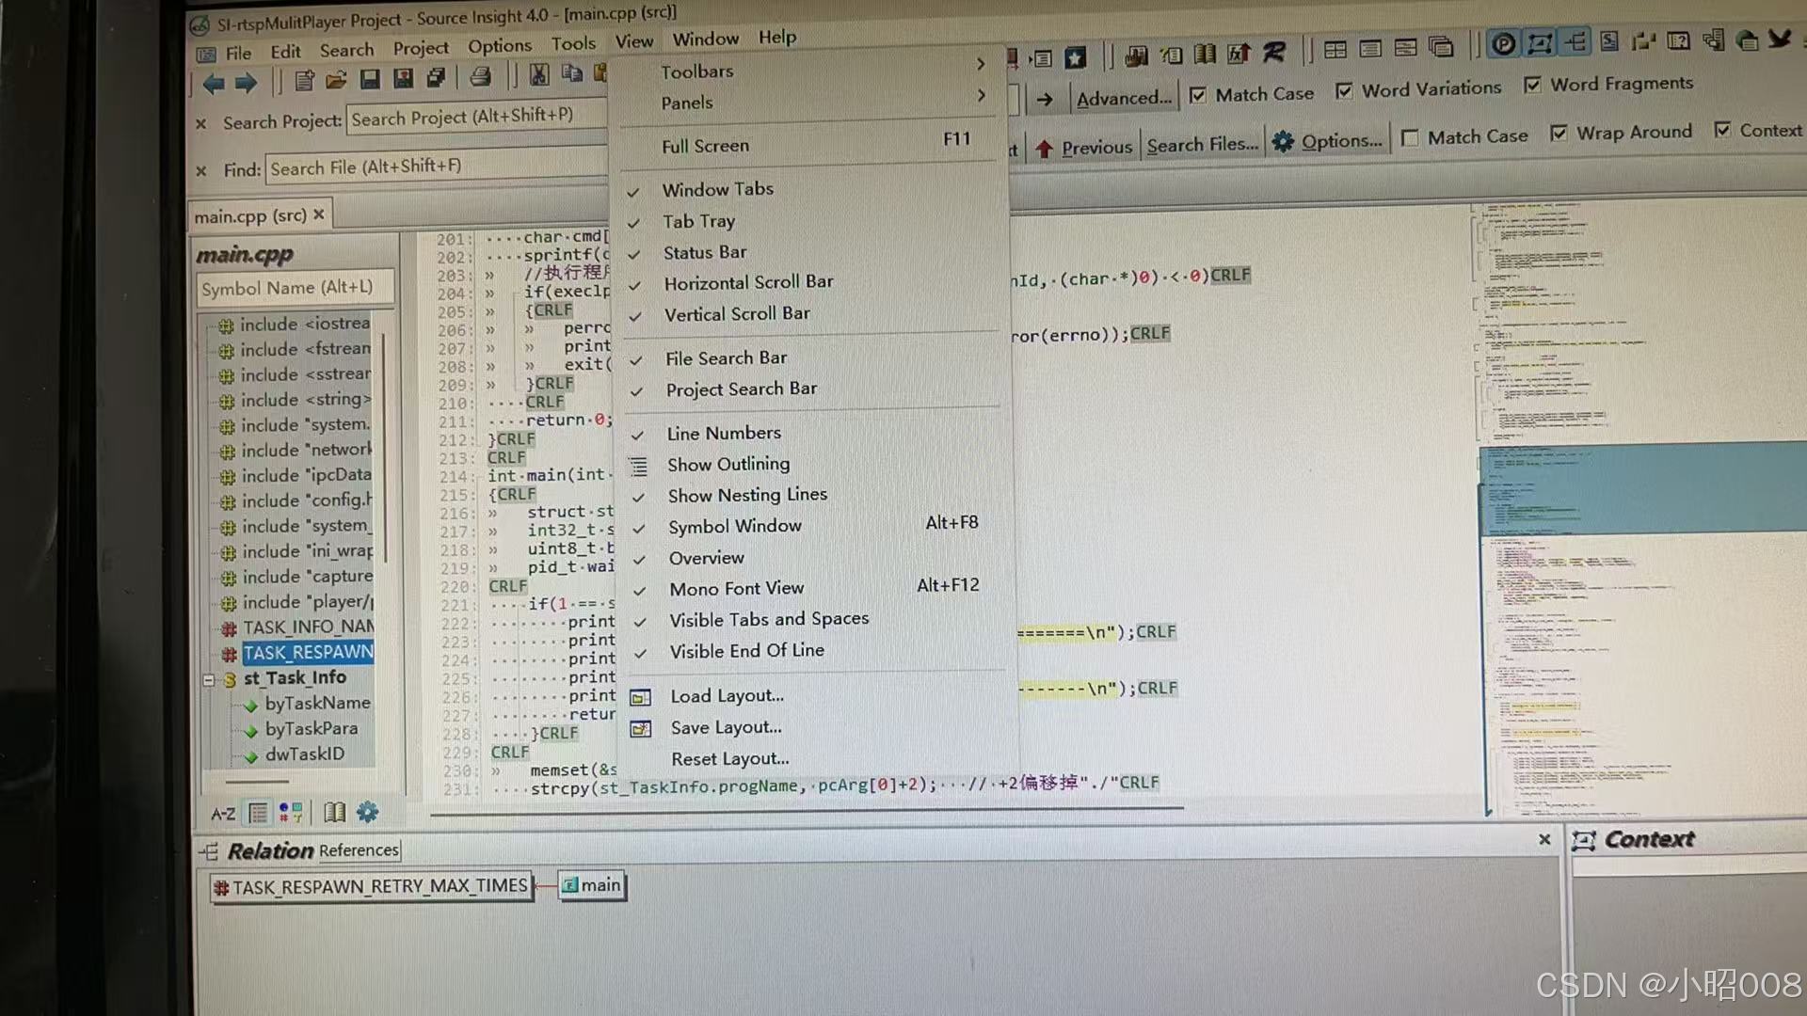Screen dimensions: 1807x1016
Task: Toggle the Word Fragments checkbox
Action: (1533, 84)
